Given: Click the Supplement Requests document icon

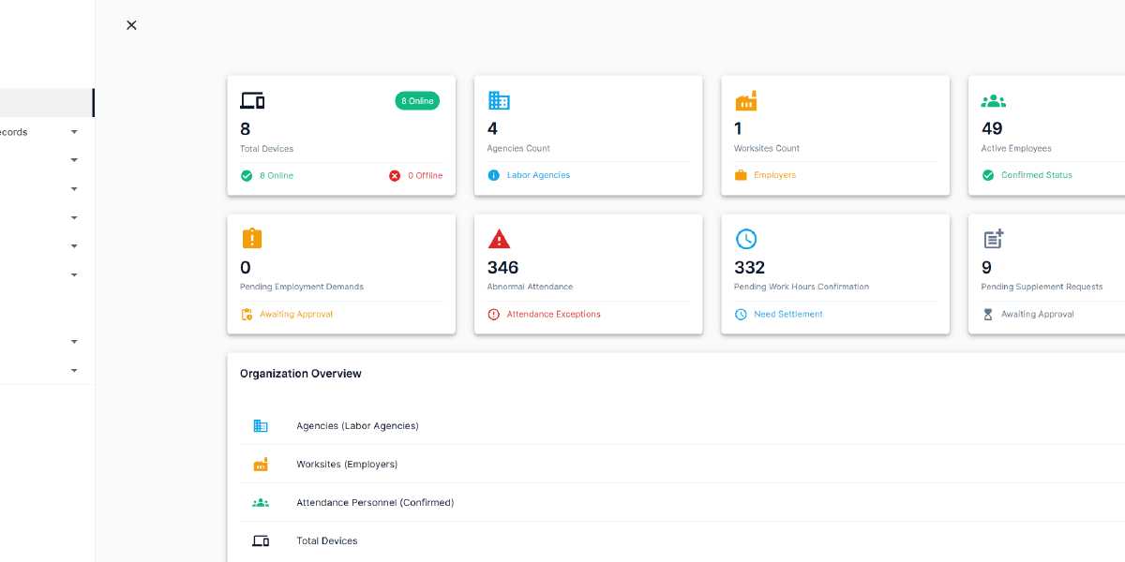Looking at the screenshot, I should pyautogui.click(x=993, y=238).
